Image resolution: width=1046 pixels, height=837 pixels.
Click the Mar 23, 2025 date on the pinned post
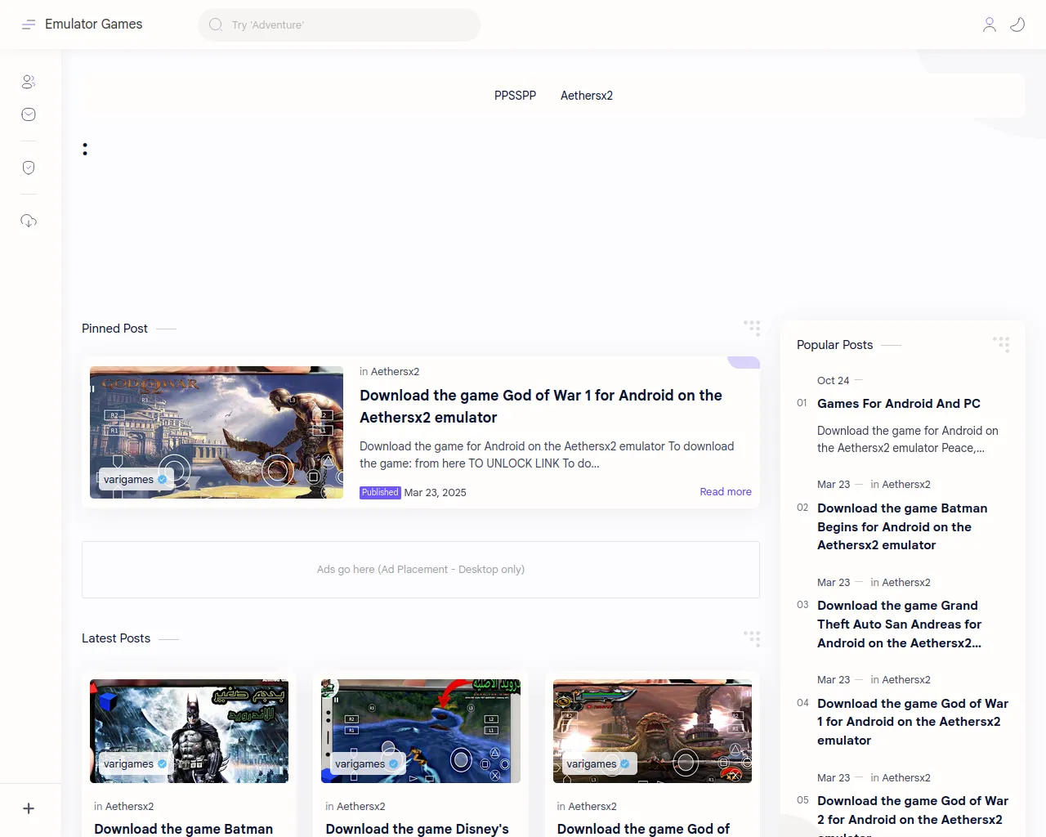tap(435, 492)
